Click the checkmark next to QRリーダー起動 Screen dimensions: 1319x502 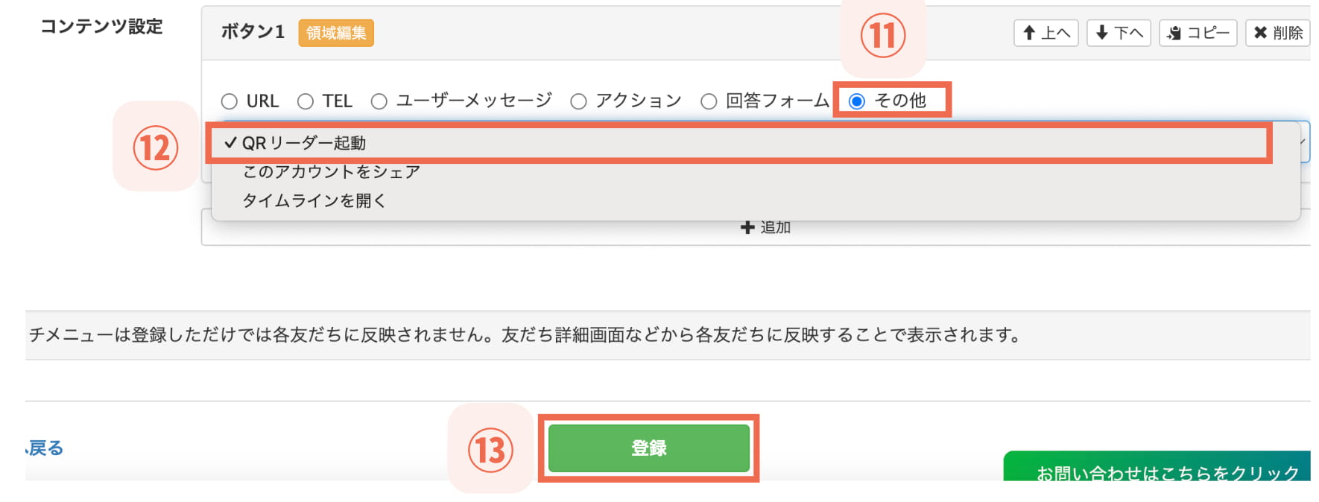coord(230,142)
